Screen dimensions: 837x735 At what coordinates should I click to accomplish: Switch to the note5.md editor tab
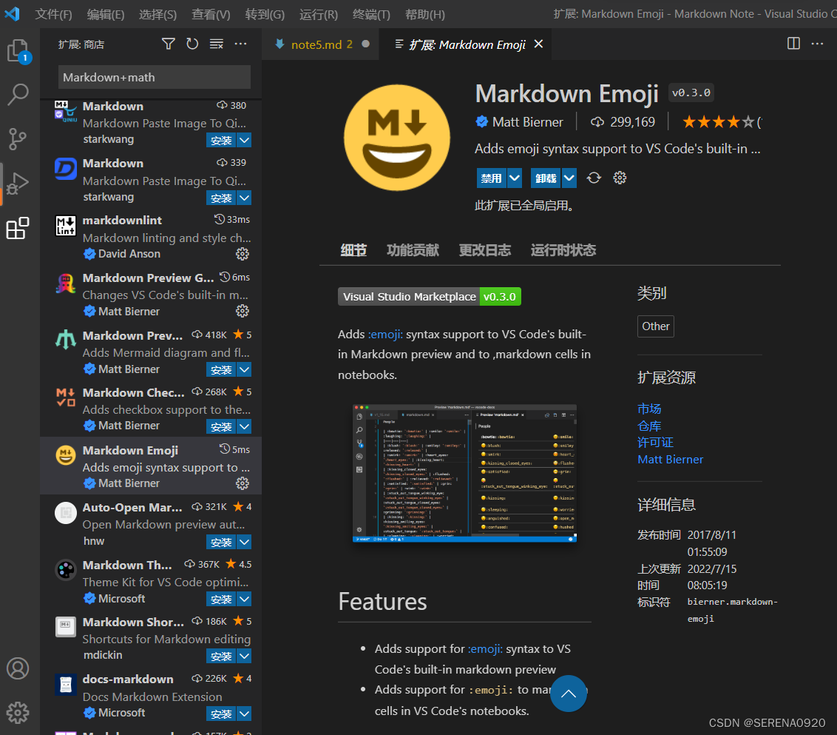(321, 44)
